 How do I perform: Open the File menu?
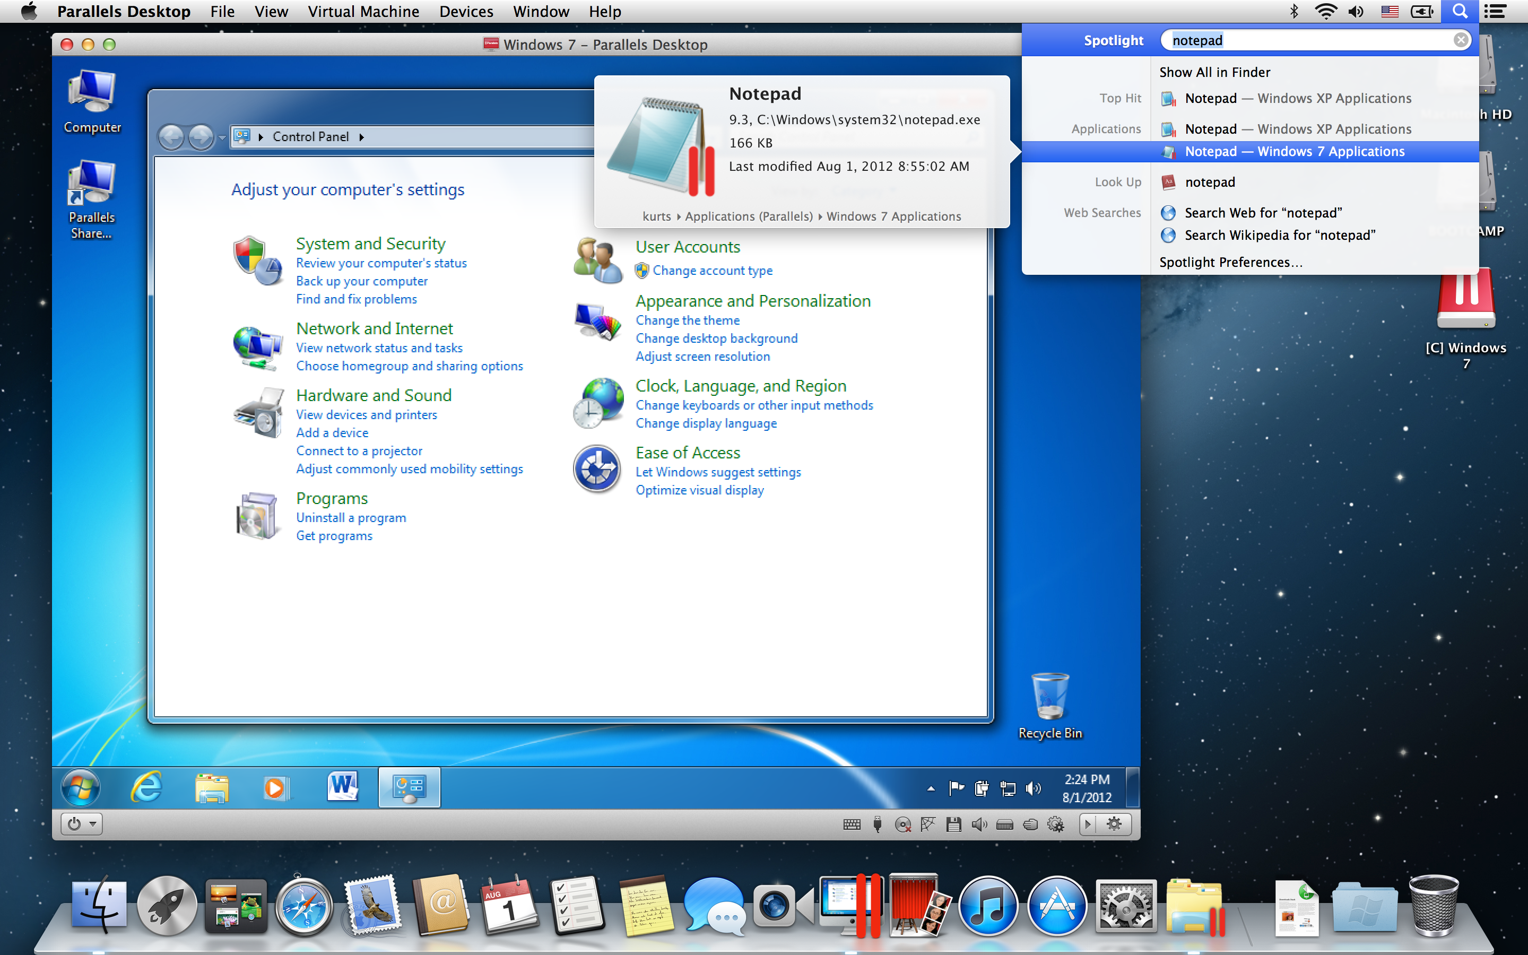pos(222,11)
